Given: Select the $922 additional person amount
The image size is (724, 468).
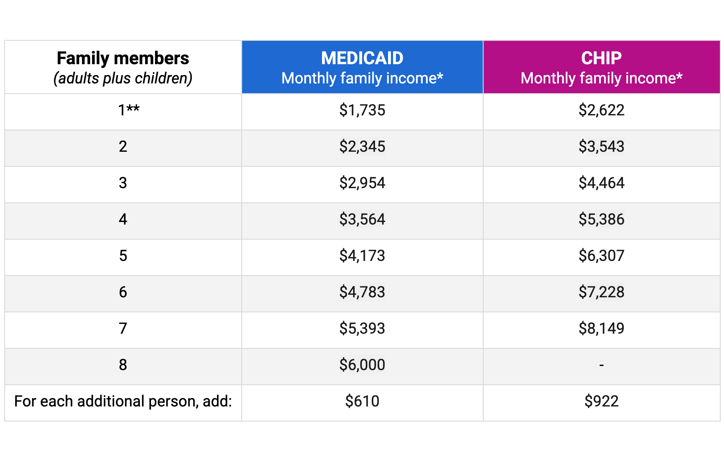Looking at the screenshot, I should tap(601, 401).
